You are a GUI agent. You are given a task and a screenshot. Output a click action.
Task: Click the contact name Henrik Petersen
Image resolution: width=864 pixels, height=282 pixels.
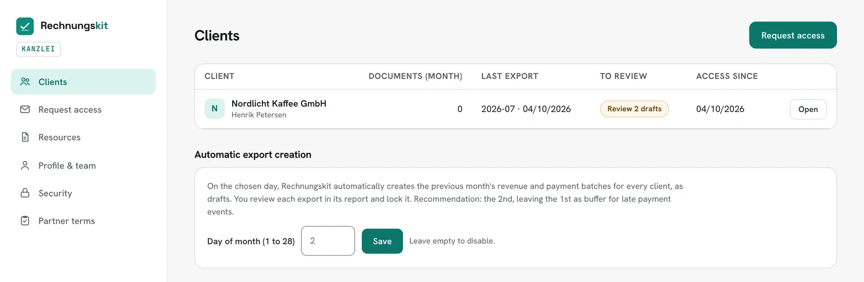pyautogui.click(x=259, y=115)
